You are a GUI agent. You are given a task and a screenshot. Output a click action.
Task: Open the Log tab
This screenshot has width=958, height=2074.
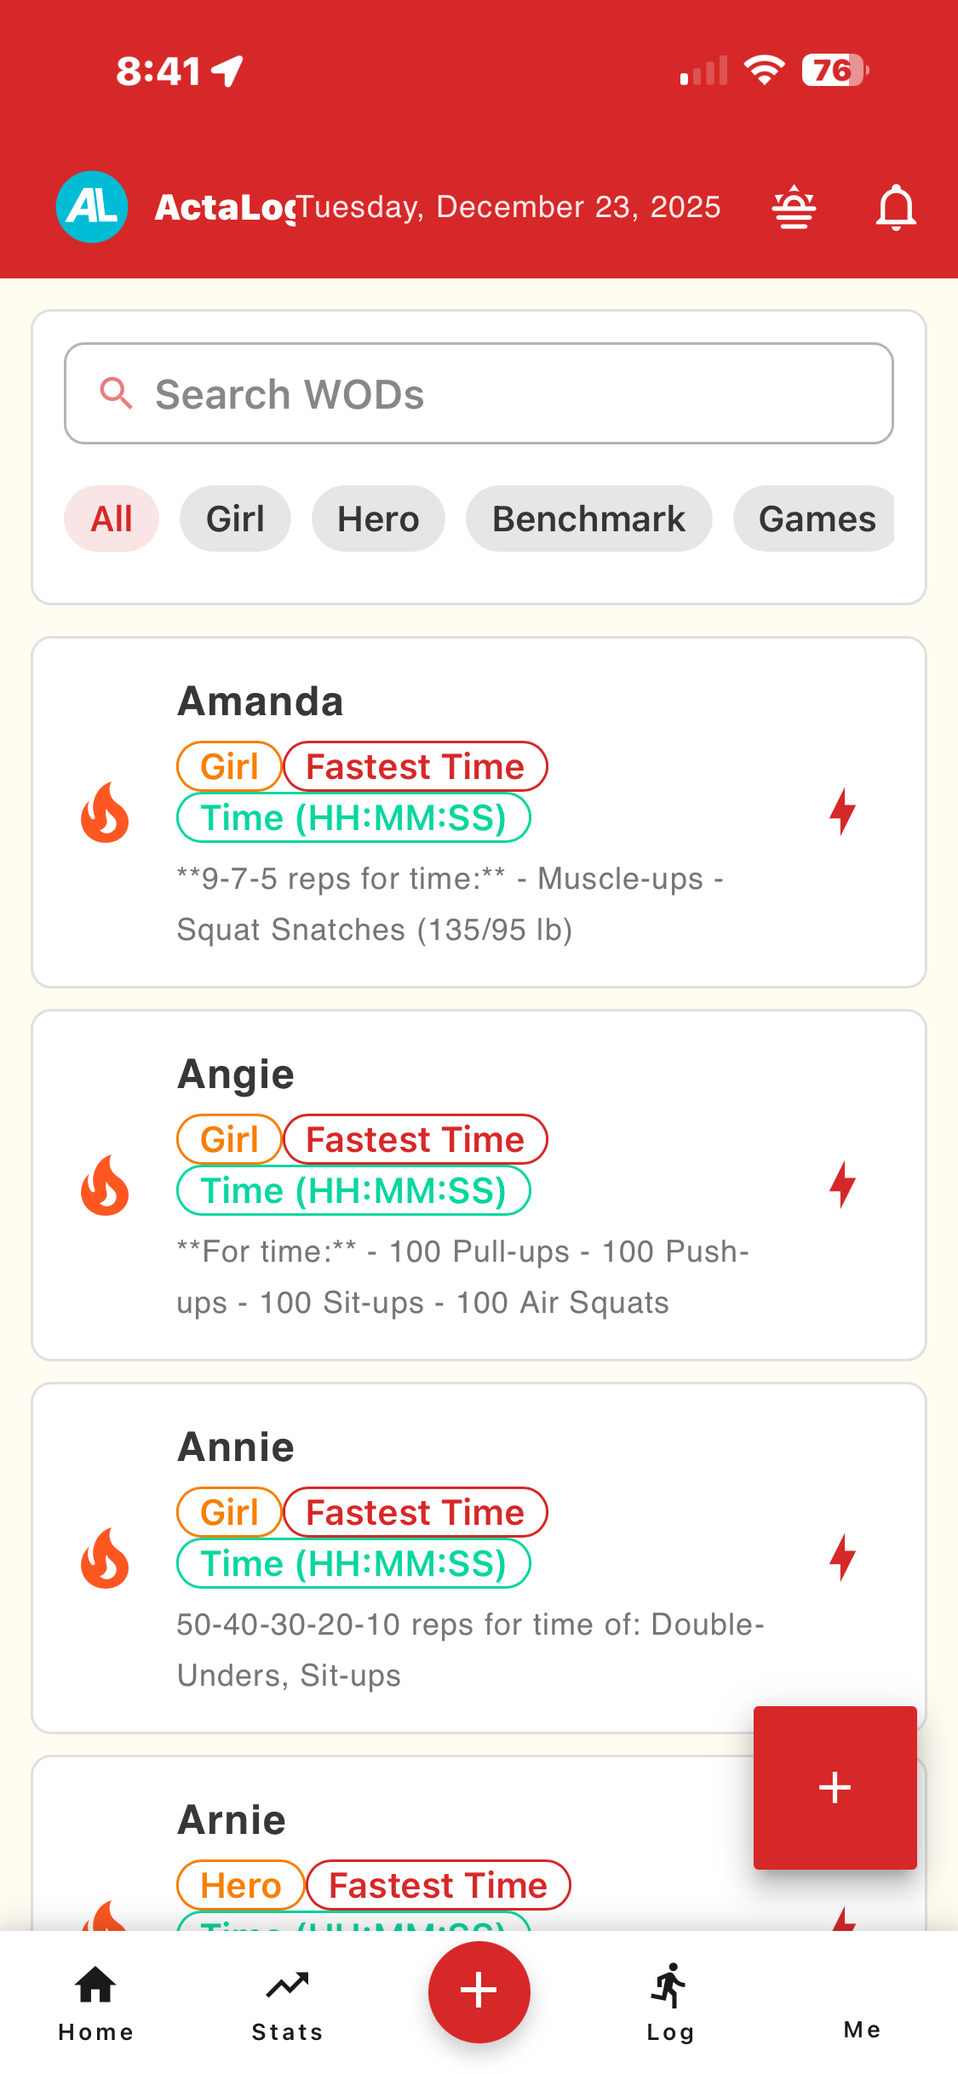point(670,2002)
